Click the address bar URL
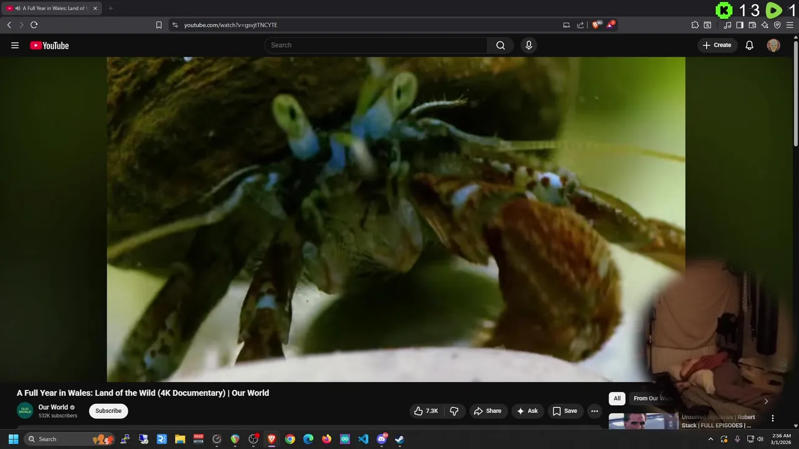Screen dimensions: 799x449 click(x=230, y=25)
